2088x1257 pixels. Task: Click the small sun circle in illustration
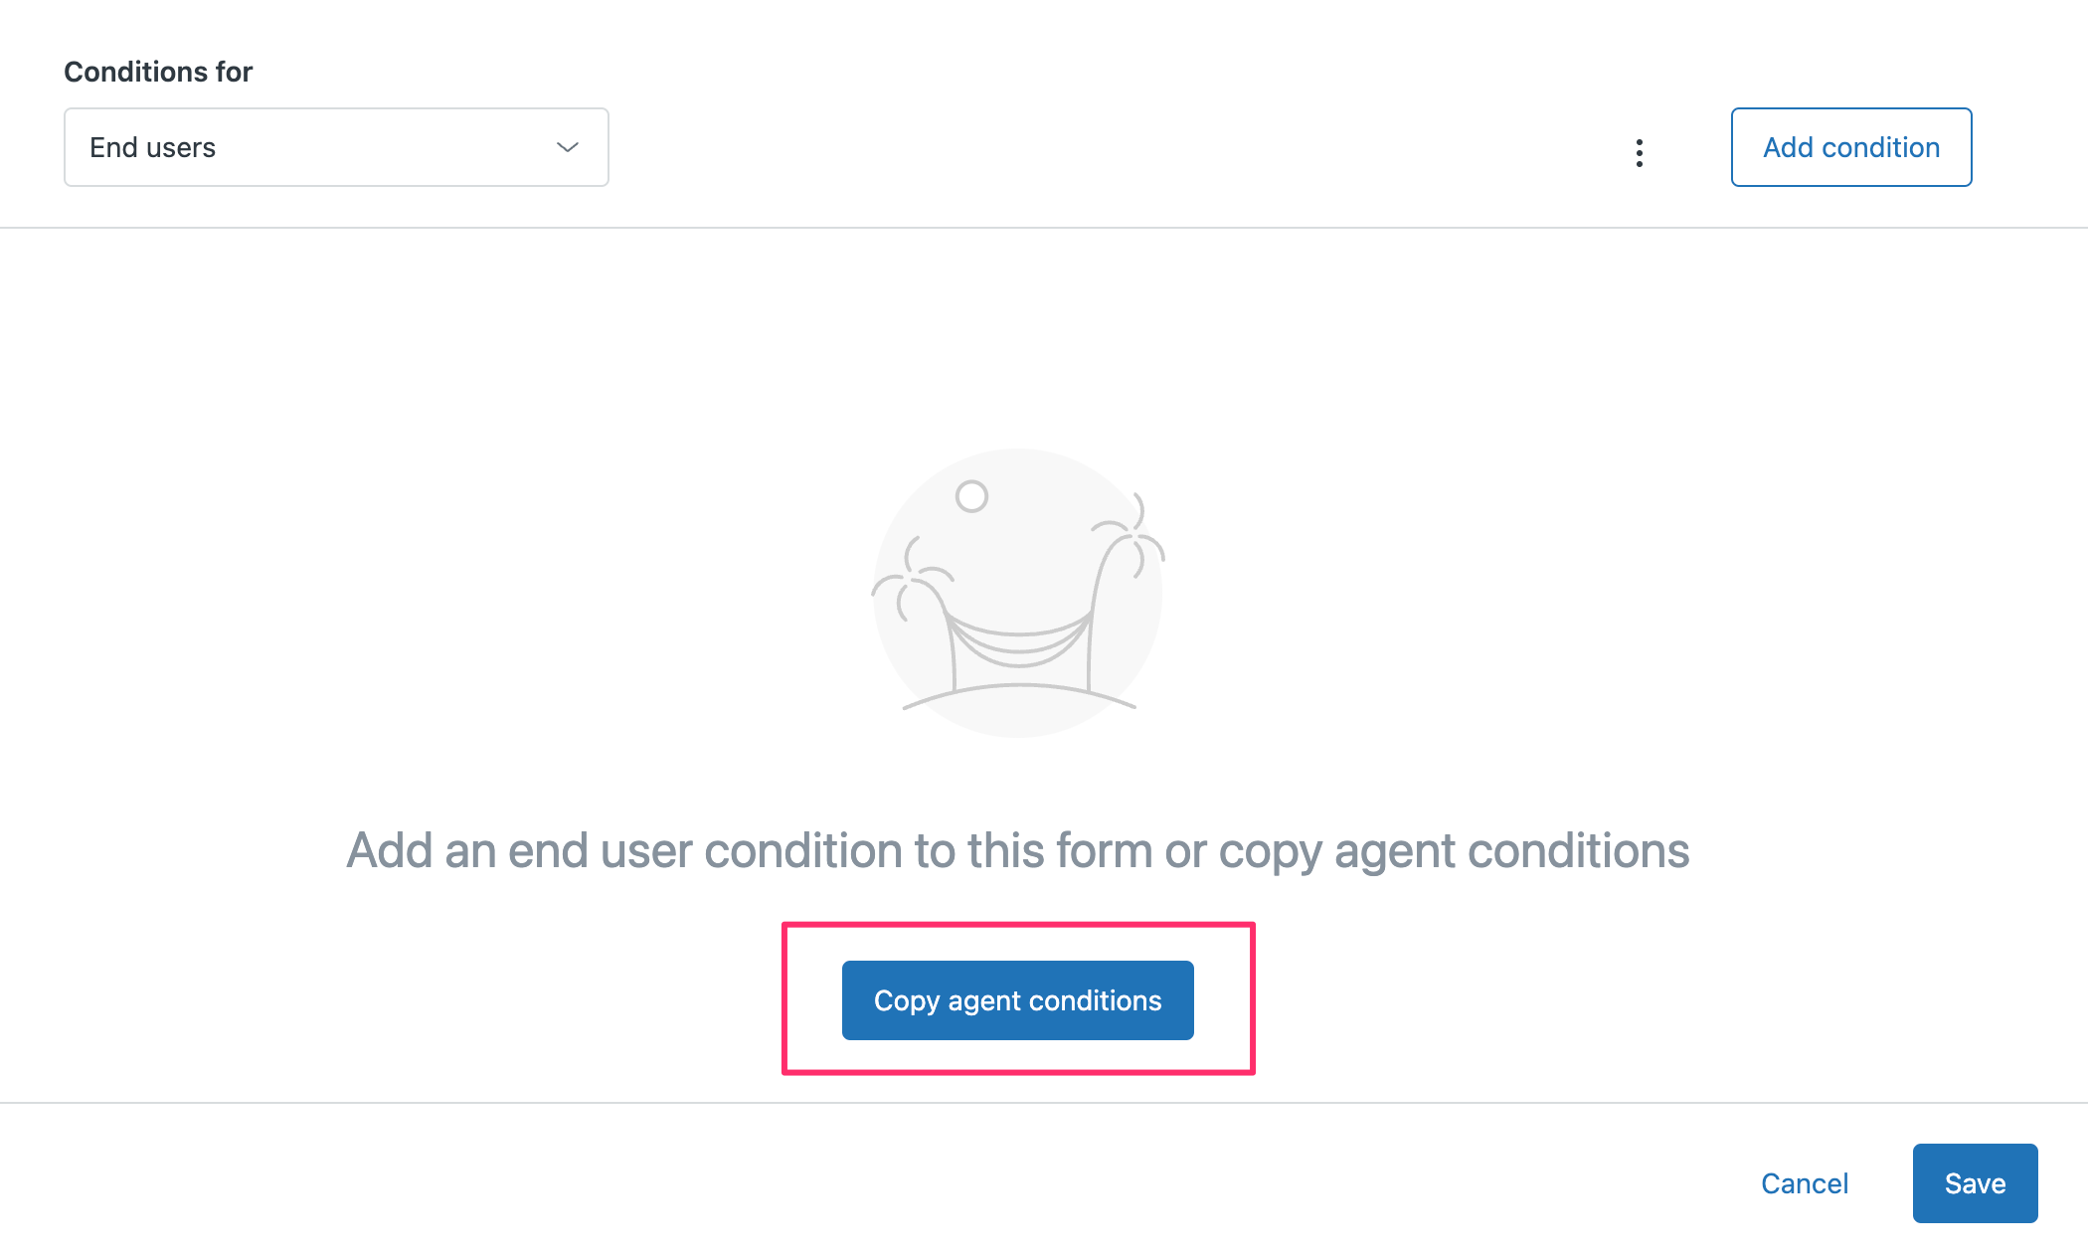pyautogui.click(x=971, y=495)
